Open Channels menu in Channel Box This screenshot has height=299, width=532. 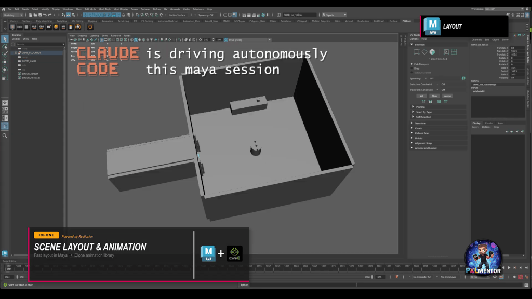pos(477,40)
